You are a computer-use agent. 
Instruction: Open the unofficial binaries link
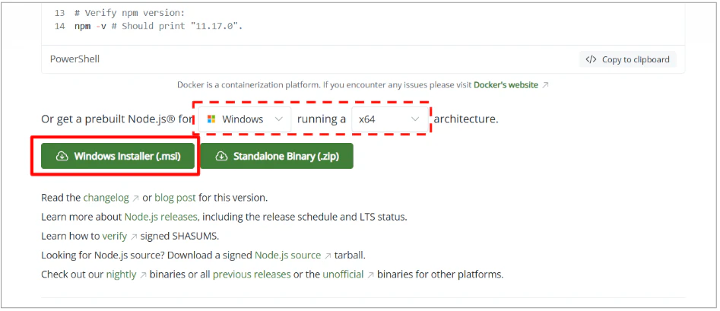(343, 275)
